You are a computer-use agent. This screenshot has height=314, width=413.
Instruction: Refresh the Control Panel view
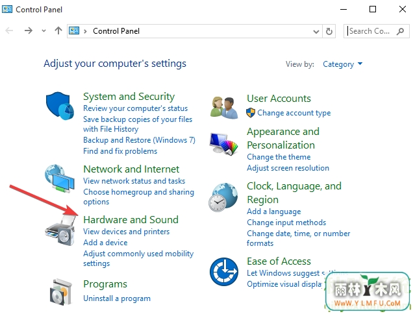[329, 31]
